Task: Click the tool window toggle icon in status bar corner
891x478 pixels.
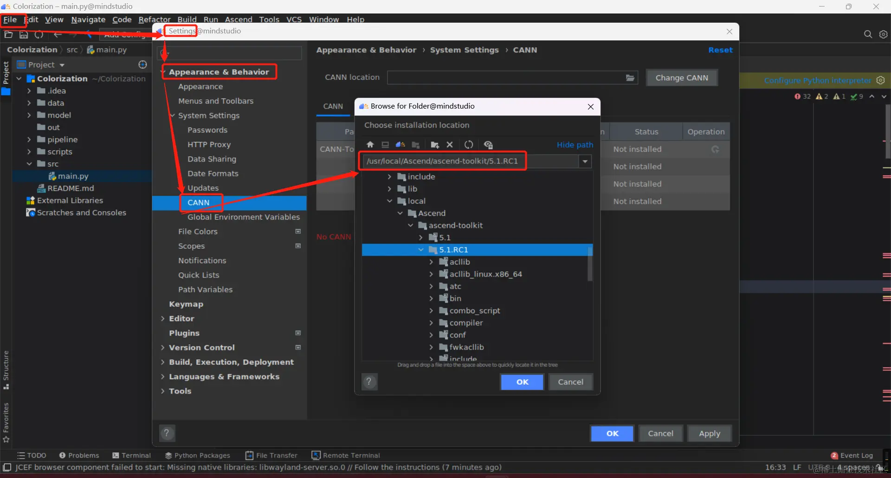Action: tap(7, 467)
